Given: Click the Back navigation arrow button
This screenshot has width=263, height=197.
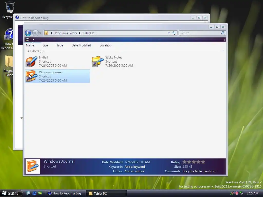Looking at the screenshot, I should tap(28, 33).
